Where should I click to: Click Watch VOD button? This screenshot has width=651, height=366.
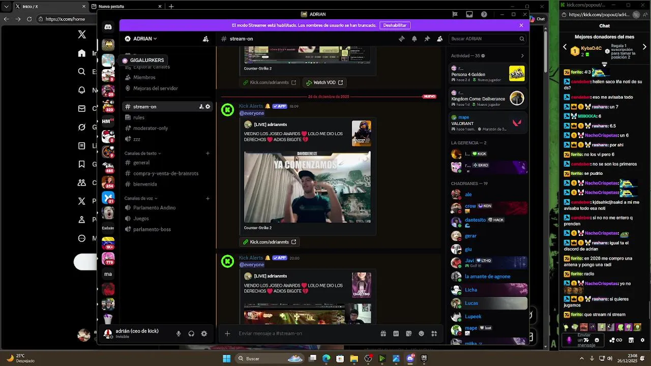(x=324, y=82)
